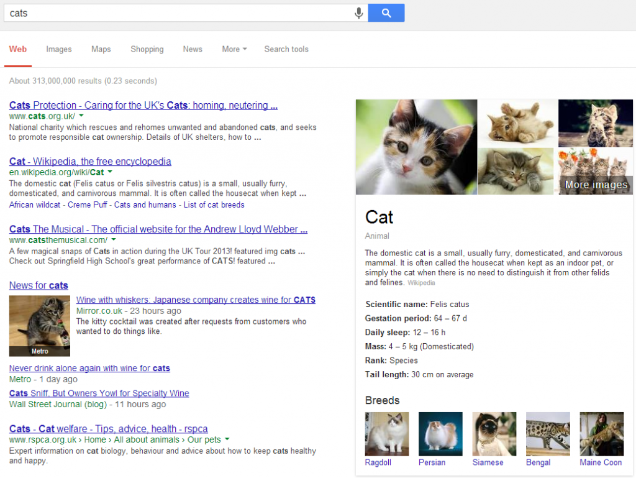Expand the arrow beside www.catsthemusical.com
This screenshot has width=636, height=478.
pyautogui.click(x=114, y=239)
